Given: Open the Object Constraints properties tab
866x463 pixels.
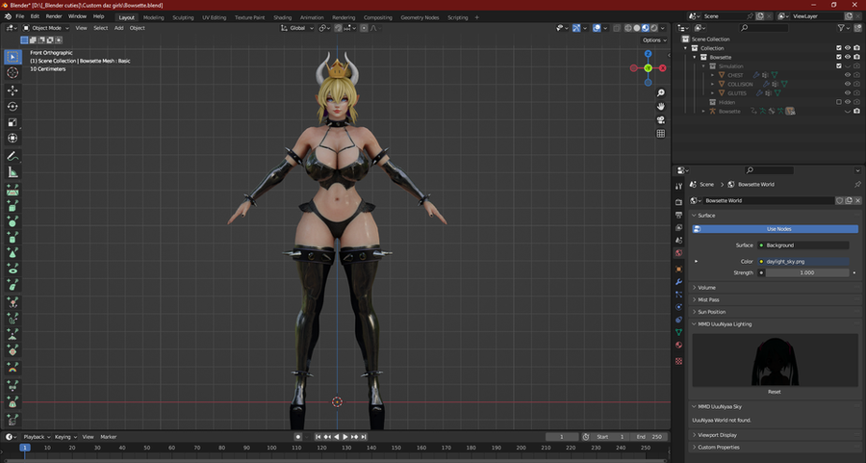Looking at the screenshot, I should point(678,320).
